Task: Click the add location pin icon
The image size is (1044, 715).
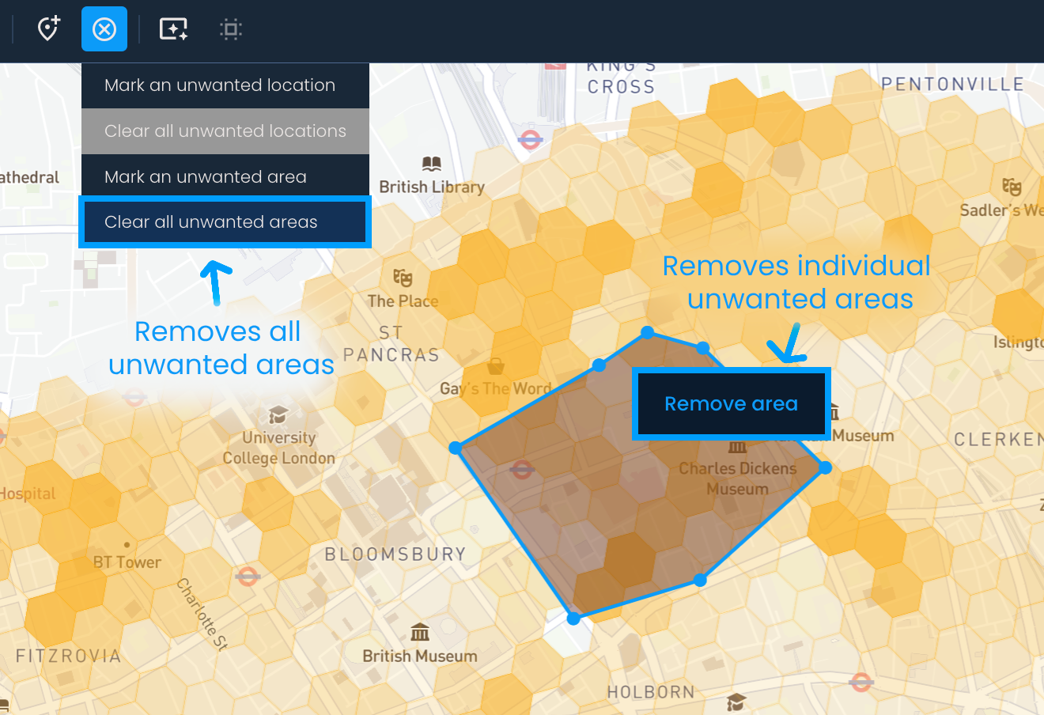Action: 49,29
